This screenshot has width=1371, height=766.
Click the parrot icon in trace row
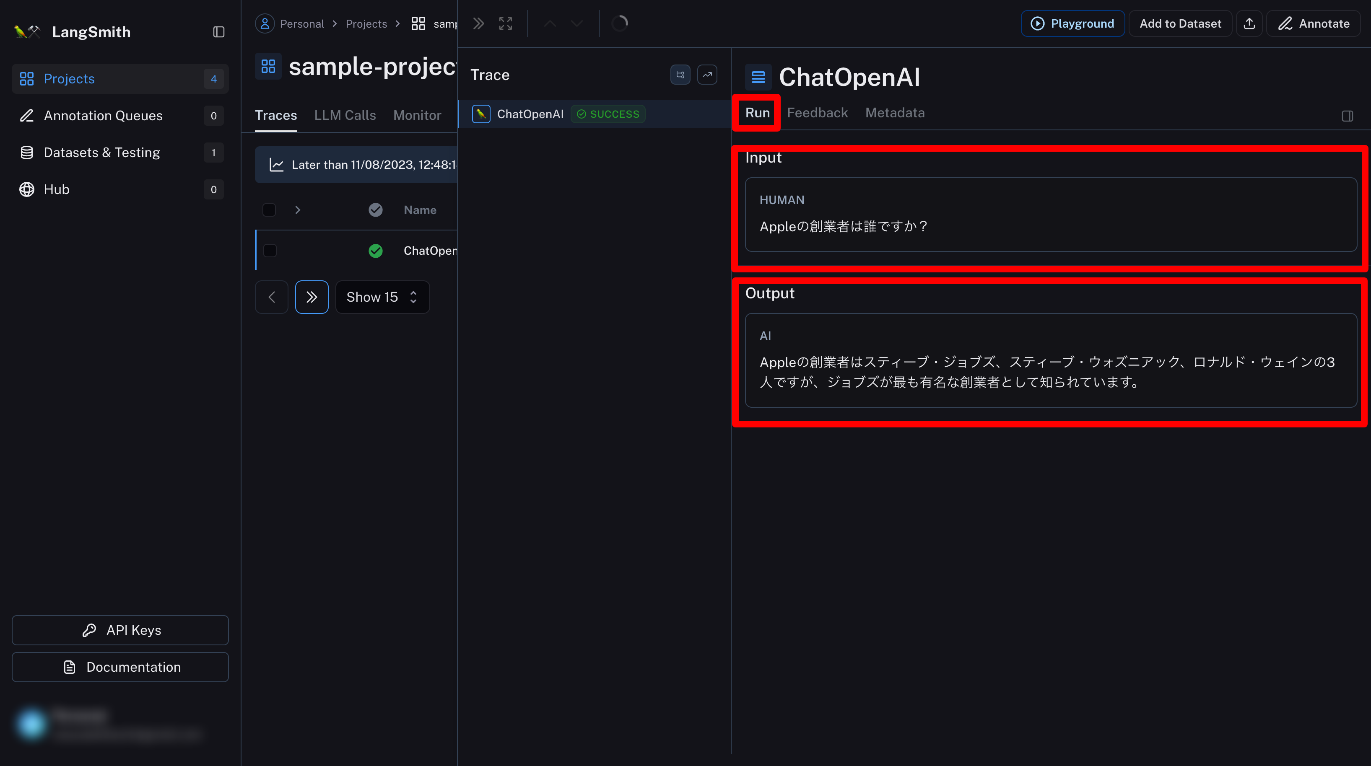(481, 114)
